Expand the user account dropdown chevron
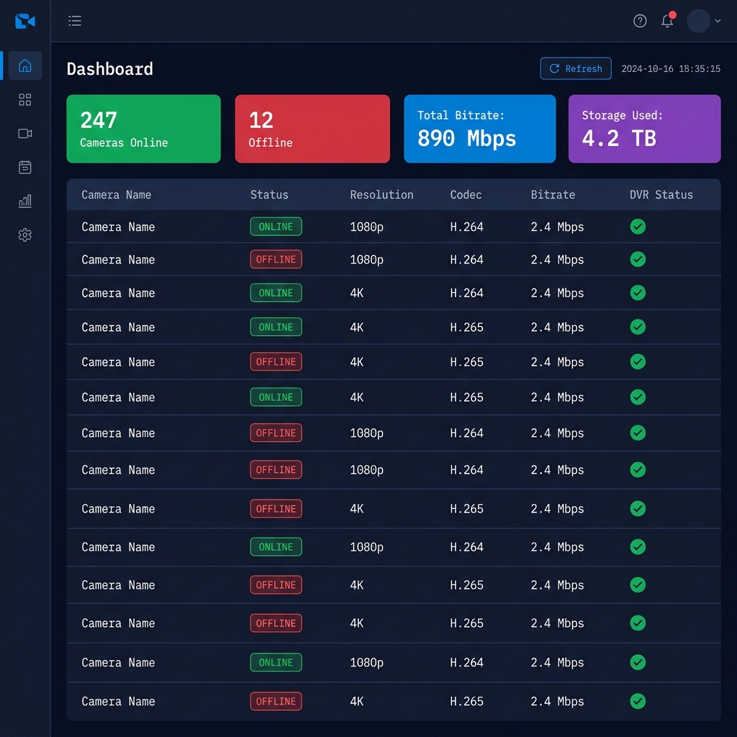This screenshot has width=737, height=737. tap(718, 21)
